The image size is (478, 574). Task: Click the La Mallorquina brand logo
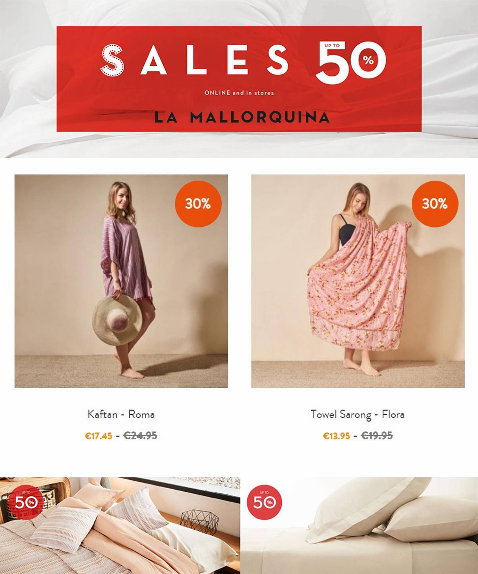(242, 117)
